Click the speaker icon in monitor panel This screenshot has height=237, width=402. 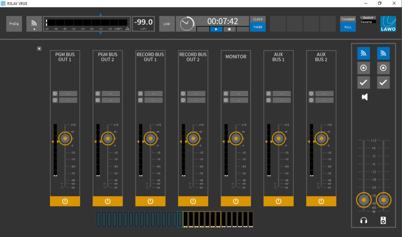(365, 97)
